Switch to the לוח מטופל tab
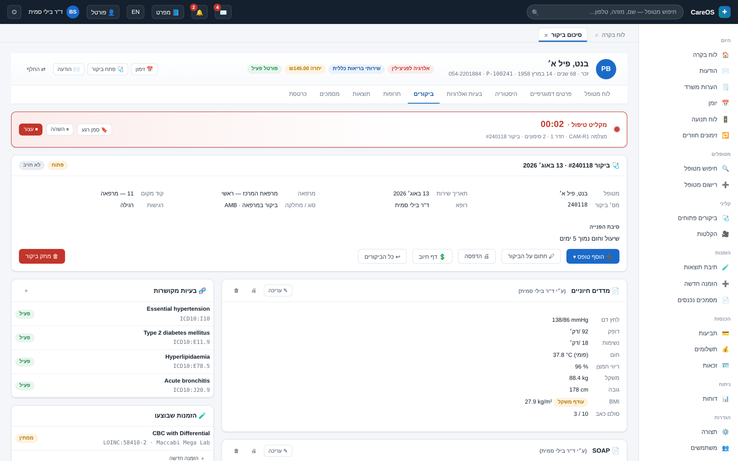The height and width of the screenshot is (461, 738). pos(597,94)
